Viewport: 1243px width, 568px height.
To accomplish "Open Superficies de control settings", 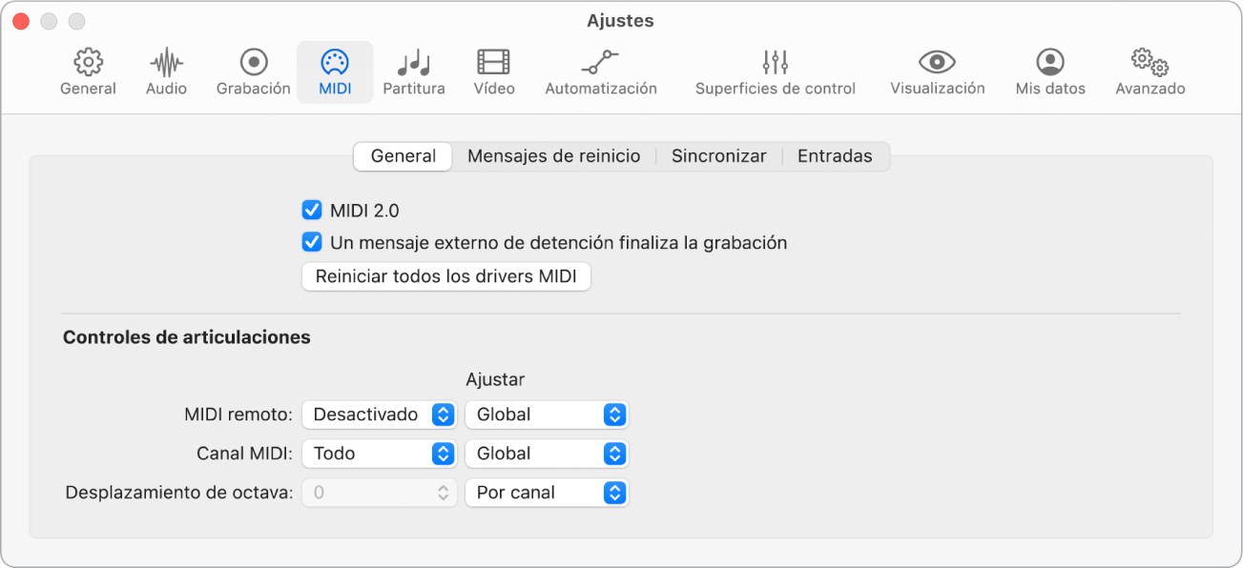I will [x=775, y=71].
